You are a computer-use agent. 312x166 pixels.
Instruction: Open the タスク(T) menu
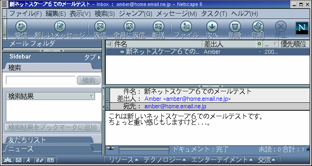(x=214, y=14)
